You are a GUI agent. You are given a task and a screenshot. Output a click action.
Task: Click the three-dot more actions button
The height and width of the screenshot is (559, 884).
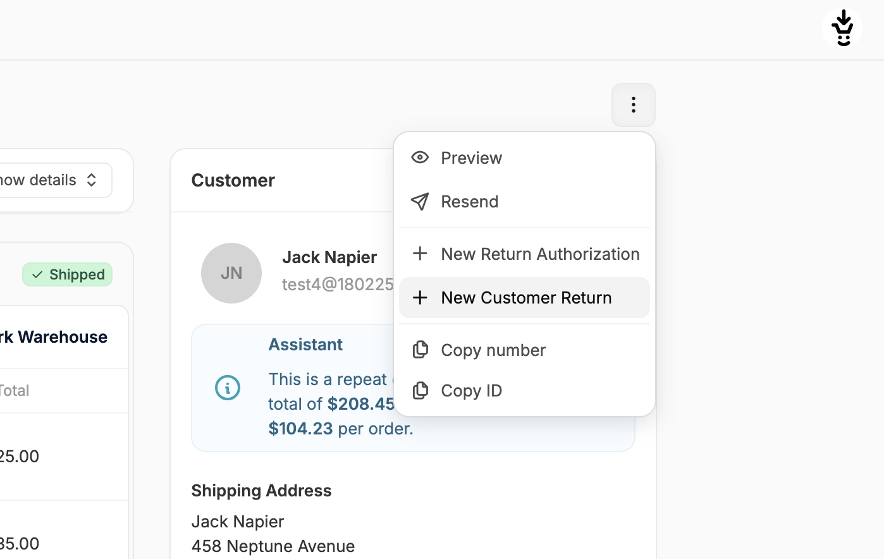633,105
